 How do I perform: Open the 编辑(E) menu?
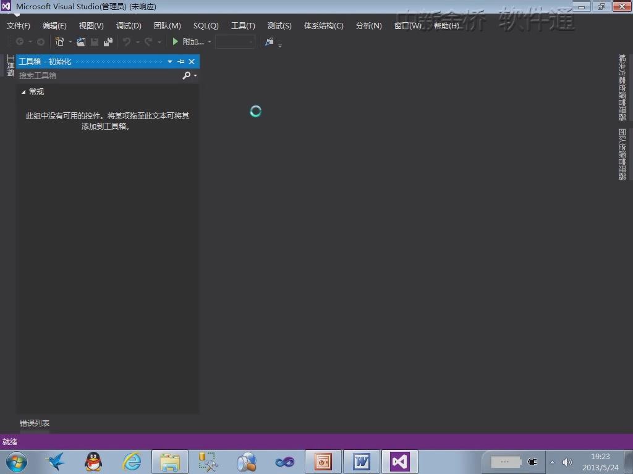coord(54,26)
